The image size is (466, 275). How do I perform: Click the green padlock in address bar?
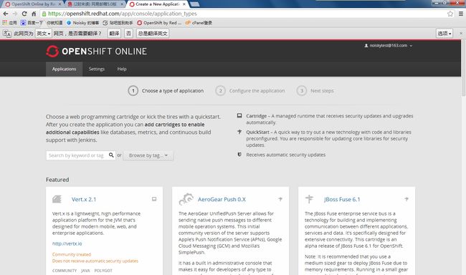(x=44, y=14)
